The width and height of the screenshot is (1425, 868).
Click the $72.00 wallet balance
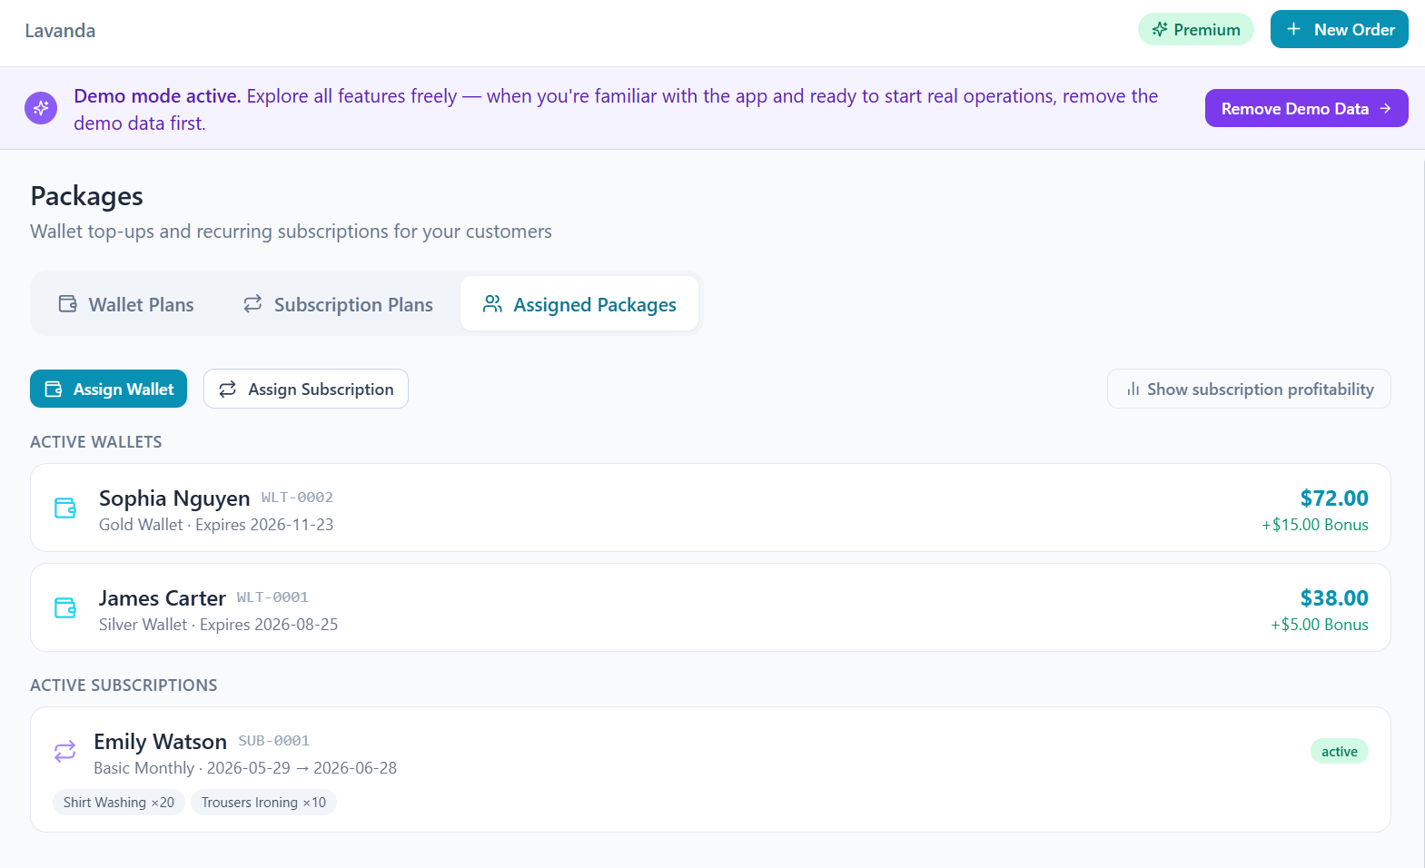pos(1334,498)
